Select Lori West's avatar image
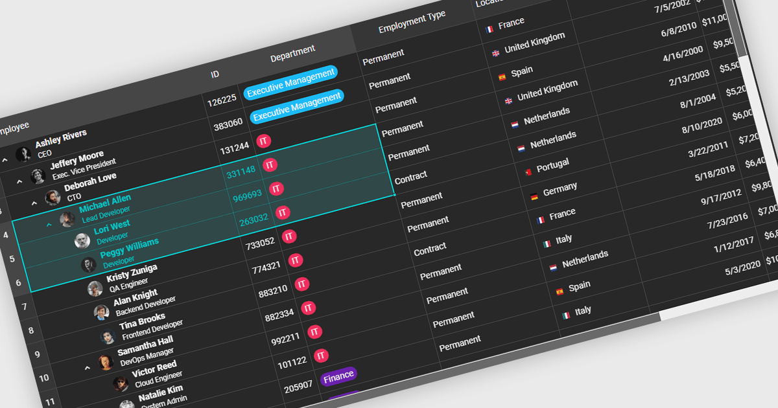 click(x=82, y=241)
